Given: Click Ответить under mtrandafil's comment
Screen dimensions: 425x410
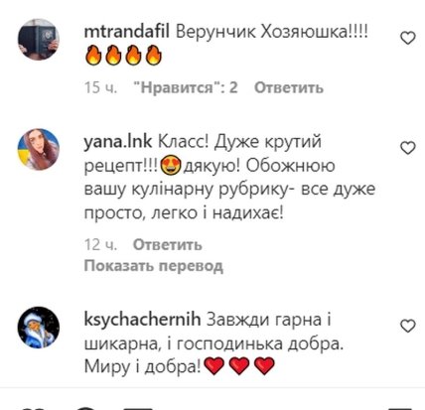Looking at the screenshot, I should point(289,87).
